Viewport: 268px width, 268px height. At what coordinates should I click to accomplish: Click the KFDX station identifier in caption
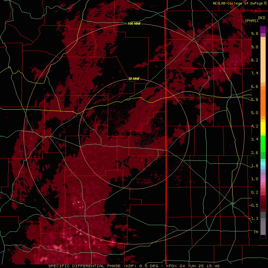(x=172, y=266)
